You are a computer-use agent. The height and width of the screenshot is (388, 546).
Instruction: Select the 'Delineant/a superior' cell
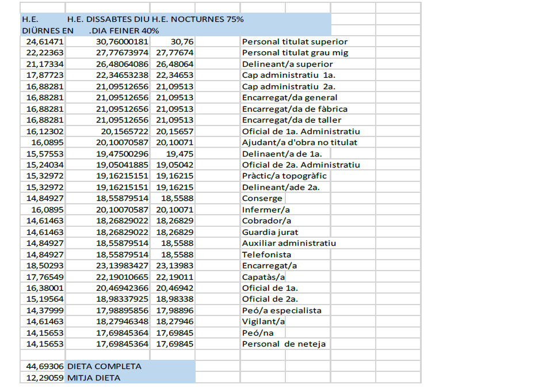pos(287,64)
